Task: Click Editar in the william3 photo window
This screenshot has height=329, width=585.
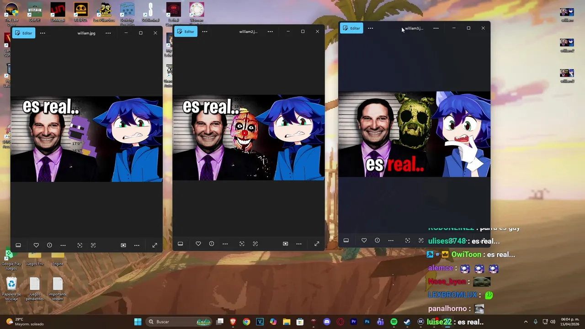Action: tap(352, 28)
